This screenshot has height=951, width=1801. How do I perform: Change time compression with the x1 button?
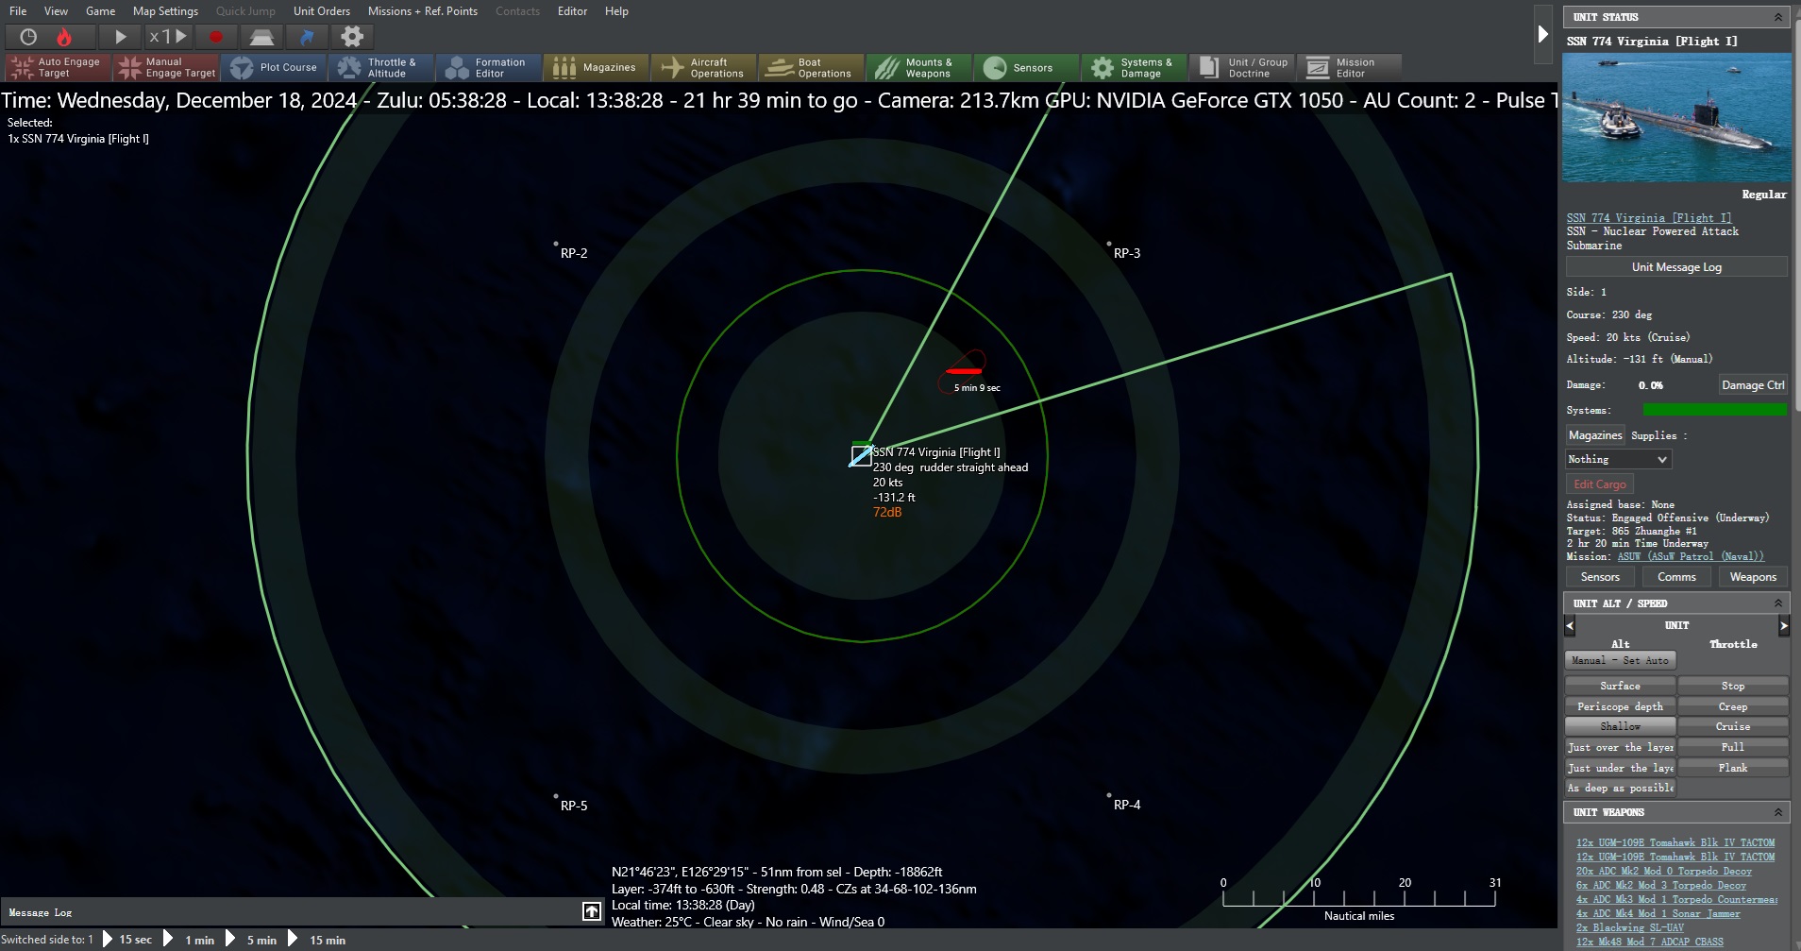click(167, 37)
